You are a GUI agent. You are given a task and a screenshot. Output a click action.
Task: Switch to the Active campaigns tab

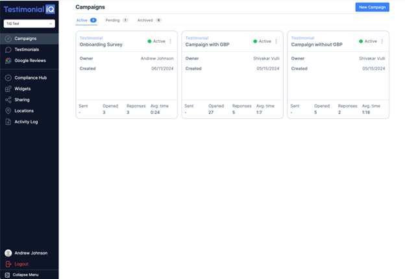[86, 20]
